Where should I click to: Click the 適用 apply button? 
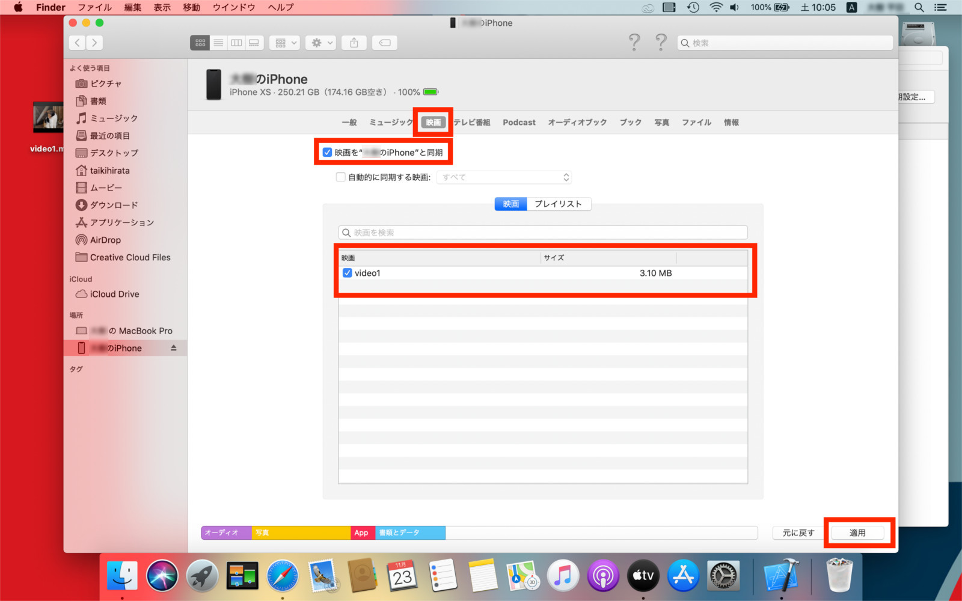point(857,533)
